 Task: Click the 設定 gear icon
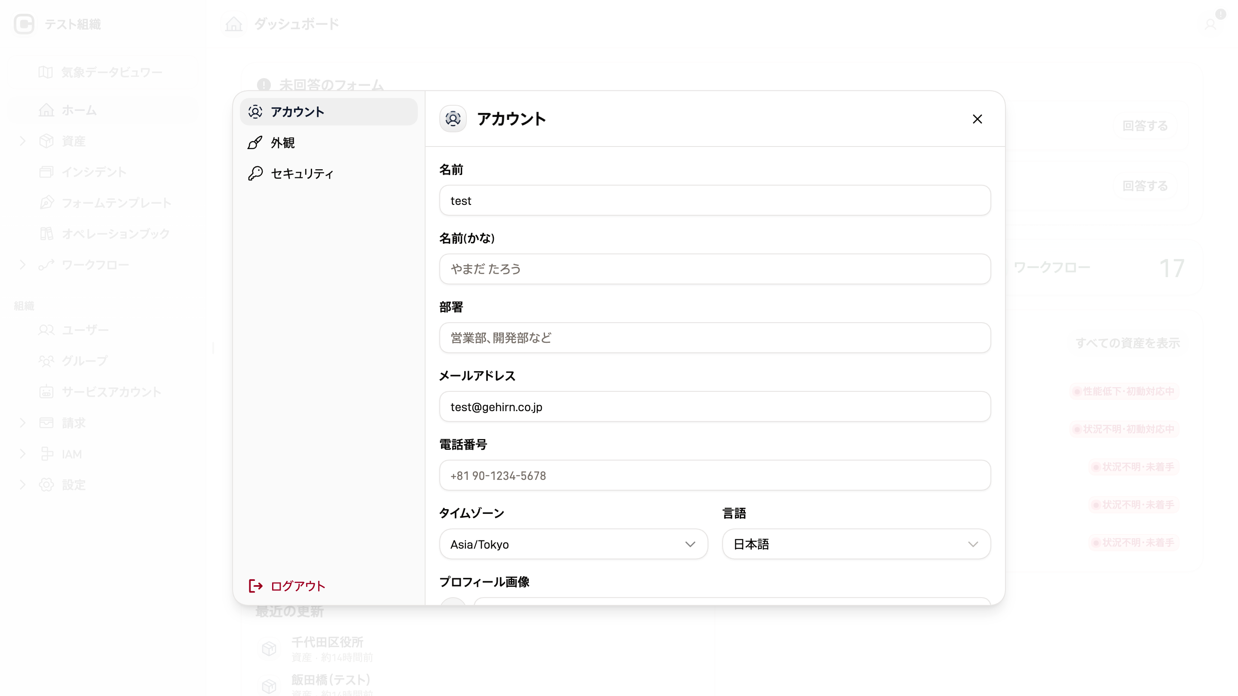pyautogui.click(x=46, y=485)
